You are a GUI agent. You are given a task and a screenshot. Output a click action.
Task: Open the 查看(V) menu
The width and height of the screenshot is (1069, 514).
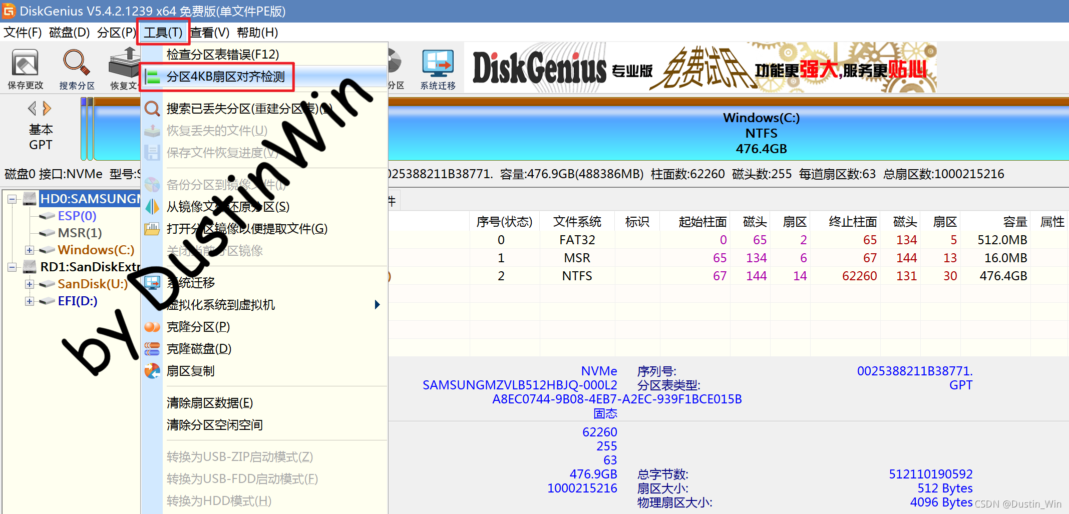[x=210, y=33]
